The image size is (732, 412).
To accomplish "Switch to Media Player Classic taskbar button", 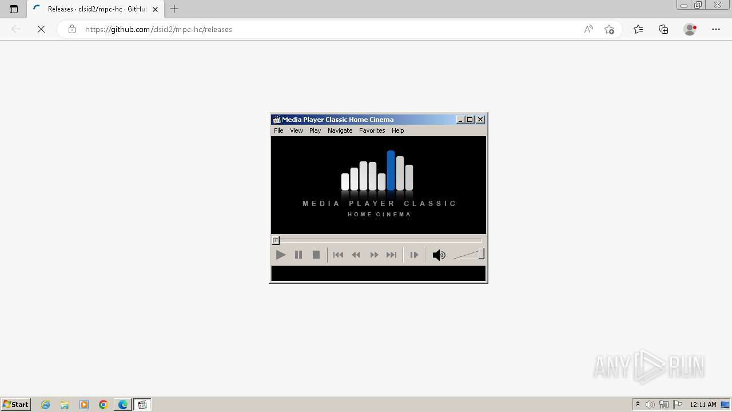I will click(142, 405).
